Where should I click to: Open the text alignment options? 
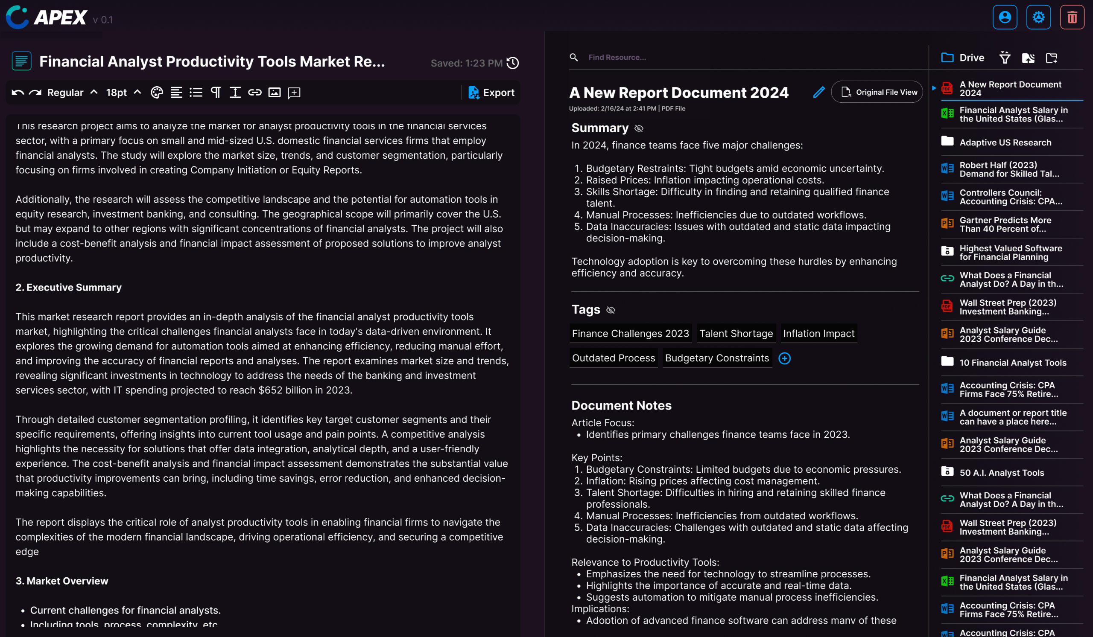tap(176, 92)
